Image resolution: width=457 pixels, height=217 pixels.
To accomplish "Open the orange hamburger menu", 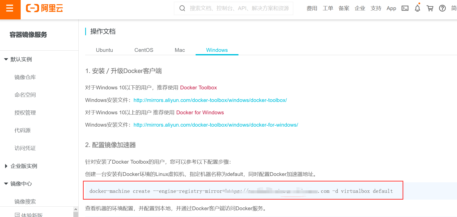I will [10, 9].
